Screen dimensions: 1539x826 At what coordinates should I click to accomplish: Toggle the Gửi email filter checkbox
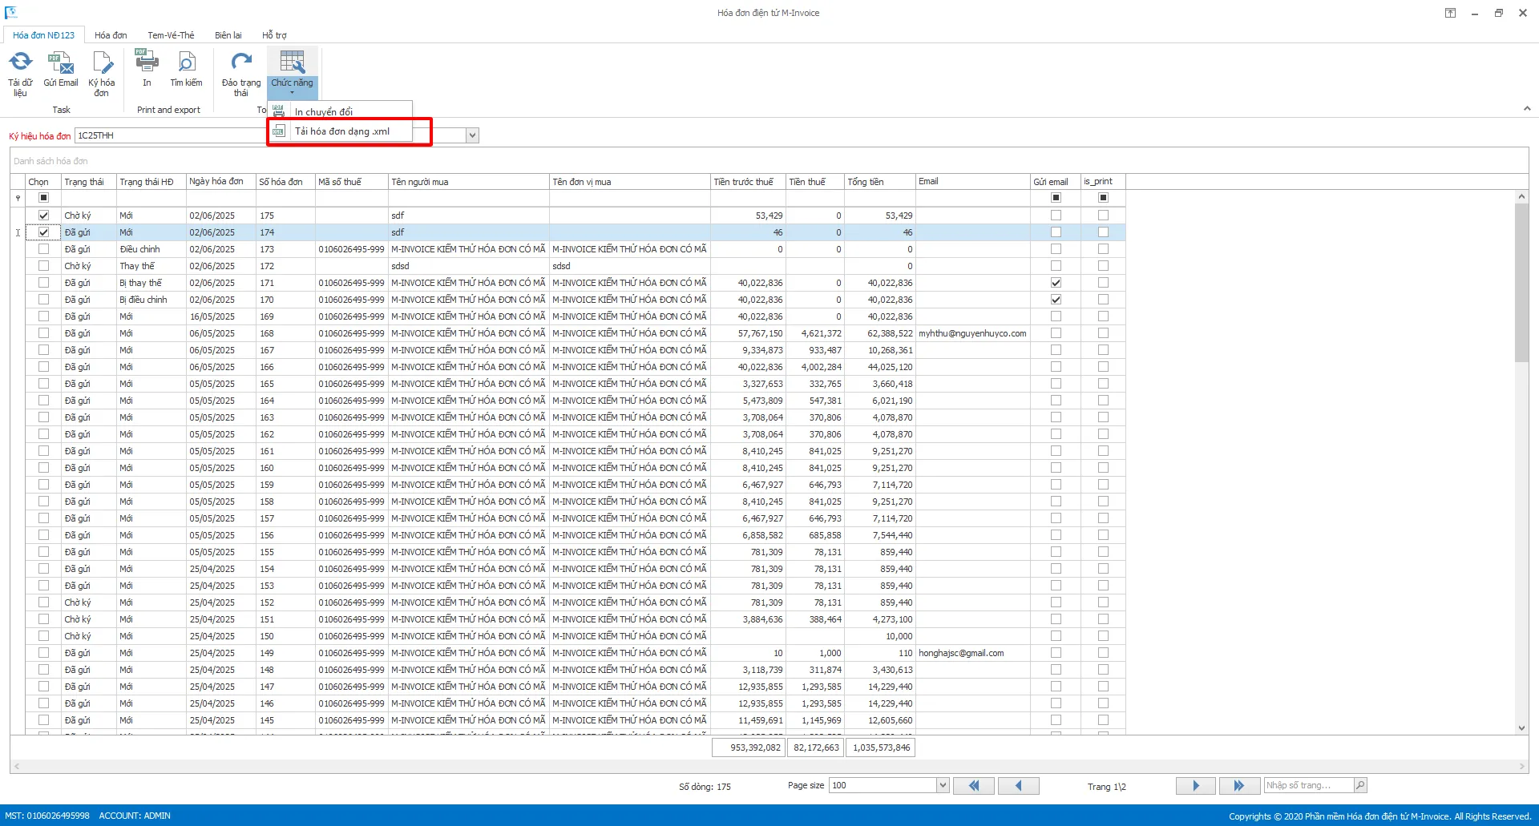[x=1056, y=198]
